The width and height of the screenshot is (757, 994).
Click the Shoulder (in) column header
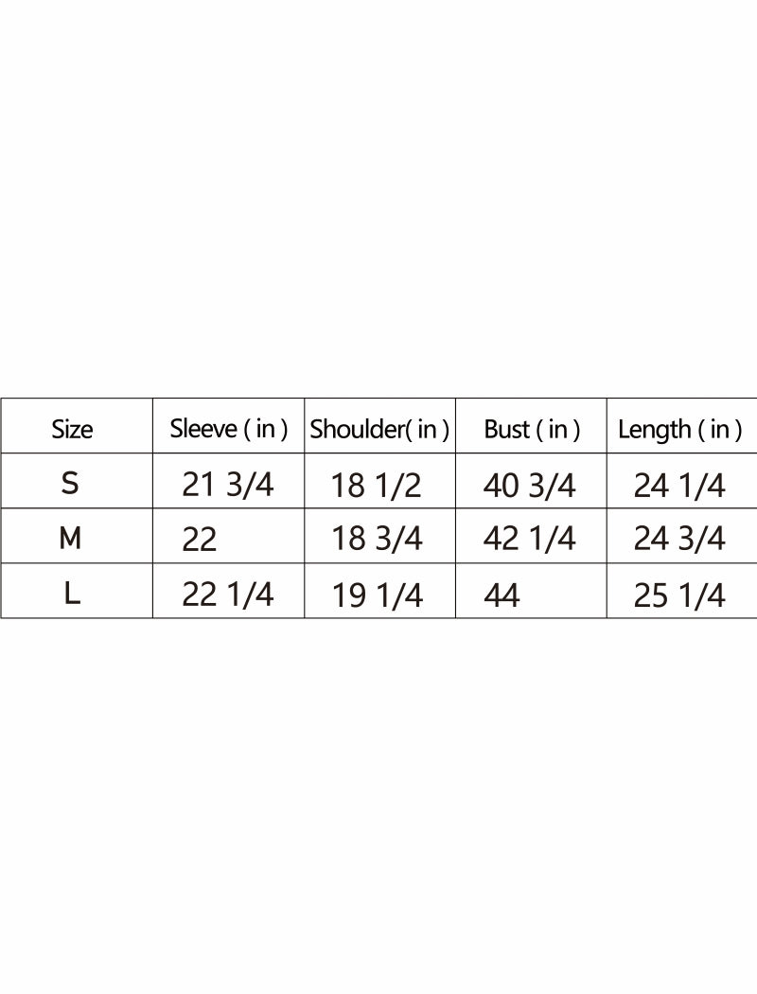(x=379, y=430)
